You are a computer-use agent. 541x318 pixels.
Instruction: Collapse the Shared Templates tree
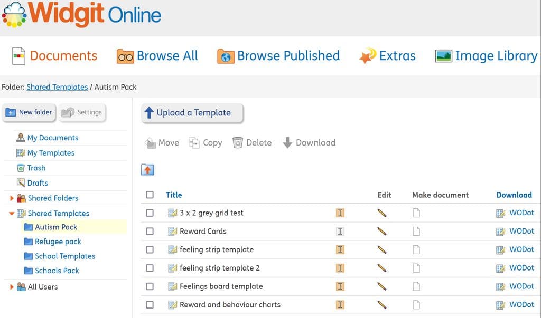point(11,213)
